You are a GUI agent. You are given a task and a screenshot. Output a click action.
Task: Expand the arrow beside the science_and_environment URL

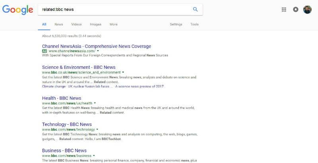pyautogui.click(x=123, y=72)
